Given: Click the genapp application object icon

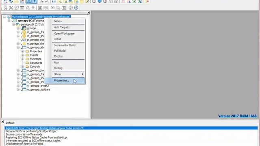Looking at the screenshot, I should (24, 28).
